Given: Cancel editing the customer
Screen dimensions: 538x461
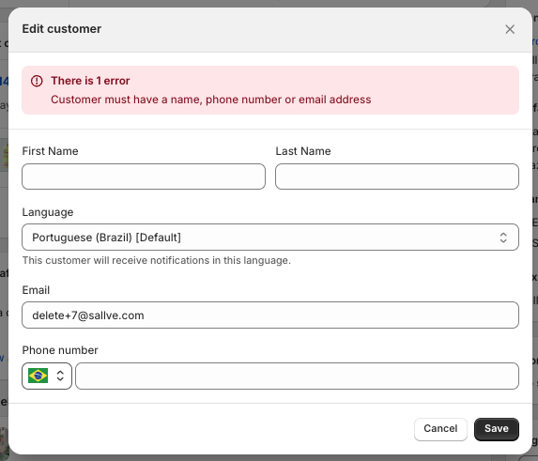Looking at the screenshot, I should coord(440,429).
